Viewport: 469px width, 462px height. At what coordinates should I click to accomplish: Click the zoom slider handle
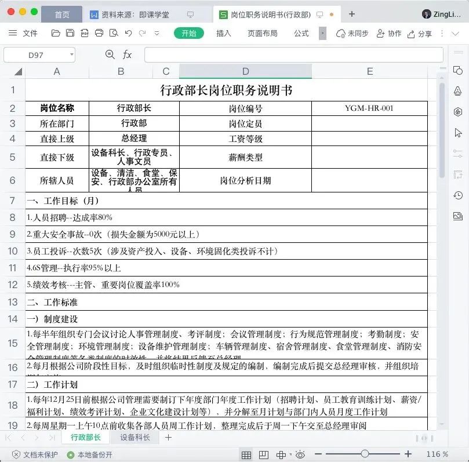click(365, 454)
